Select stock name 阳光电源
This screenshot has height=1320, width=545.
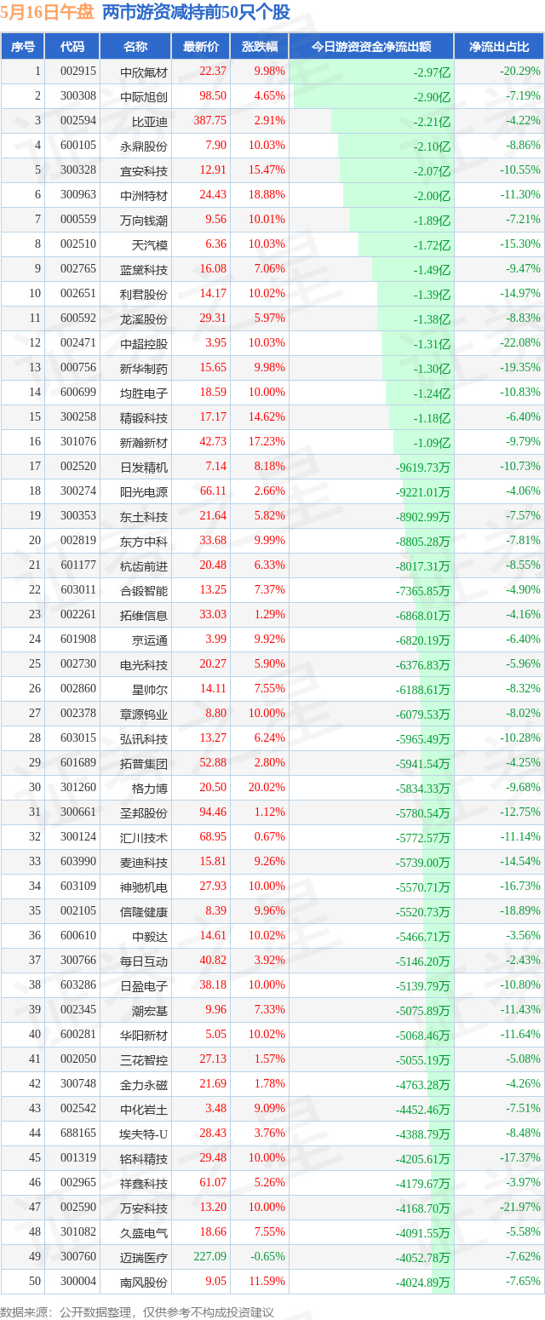click(144, 491)
